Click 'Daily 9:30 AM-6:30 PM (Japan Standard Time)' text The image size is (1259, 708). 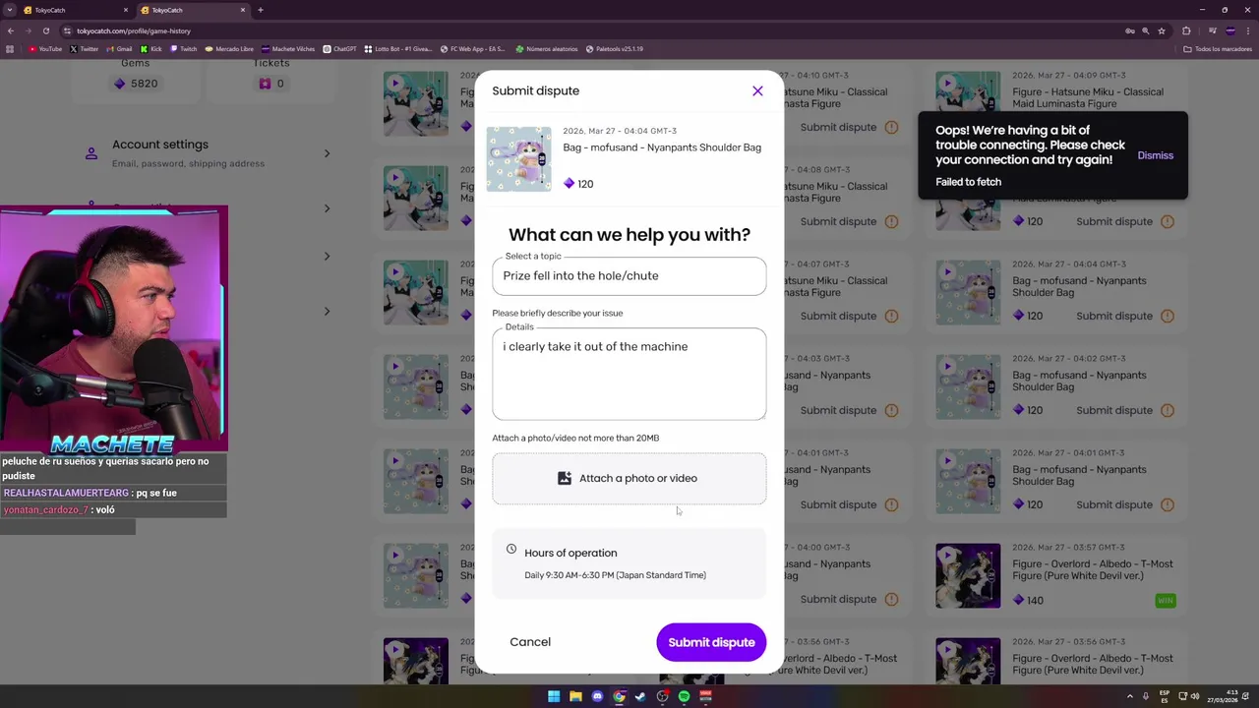(x=616, y=575)
